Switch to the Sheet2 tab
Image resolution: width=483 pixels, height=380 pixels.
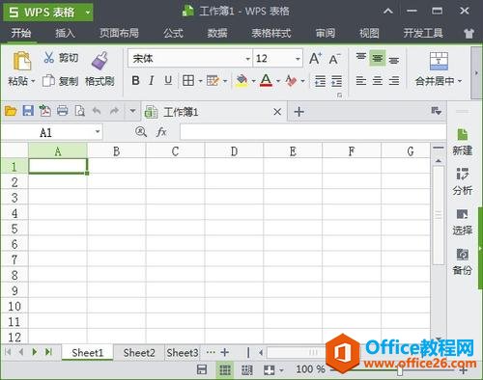tap(139, 353)
